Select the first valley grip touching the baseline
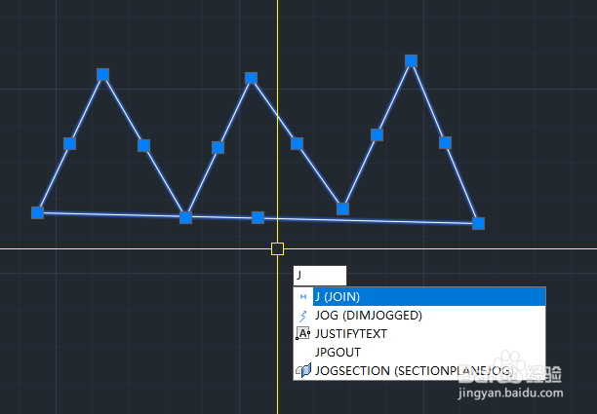 click(x=185, y=218)
